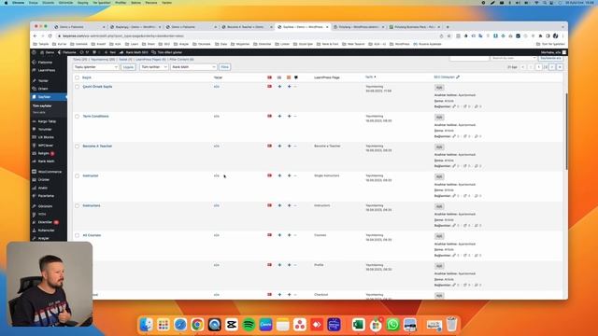Image resolution: width=598 pixels, height=336 pixels.
Task: Open Kargo Takip in the sidebar
Action: (47, 121)
